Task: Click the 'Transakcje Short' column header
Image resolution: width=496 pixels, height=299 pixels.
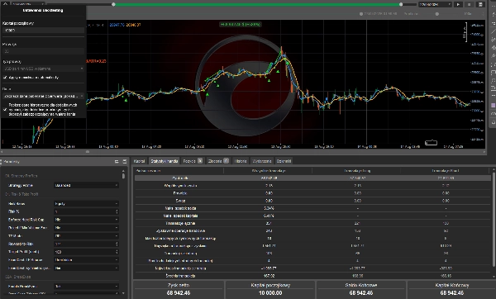Action: pos(446,171)
